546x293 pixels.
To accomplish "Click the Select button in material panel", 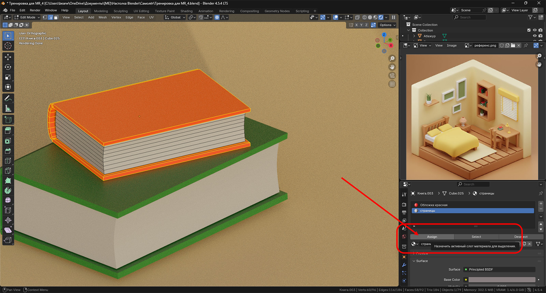I will click(x=476, y=237).
